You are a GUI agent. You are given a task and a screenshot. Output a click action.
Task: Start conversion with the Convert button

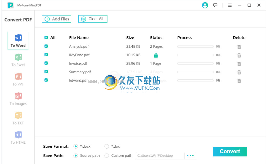(x=230, y=152)
